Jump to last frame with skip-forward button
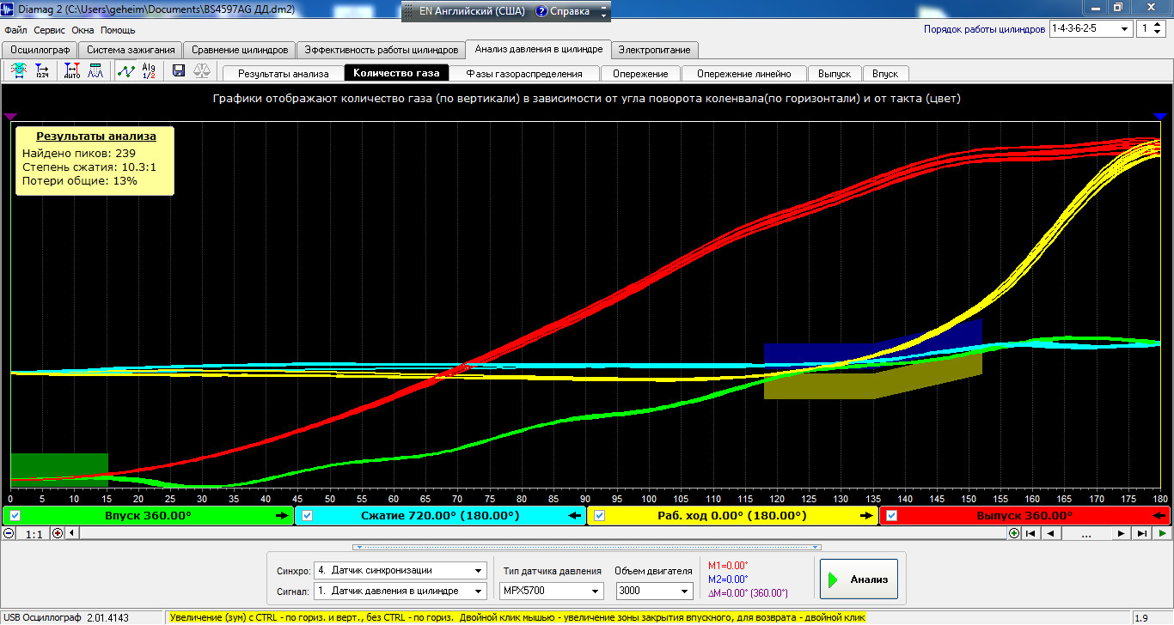The width and height of the screenshot is (1174, 625). (1140, 533)
